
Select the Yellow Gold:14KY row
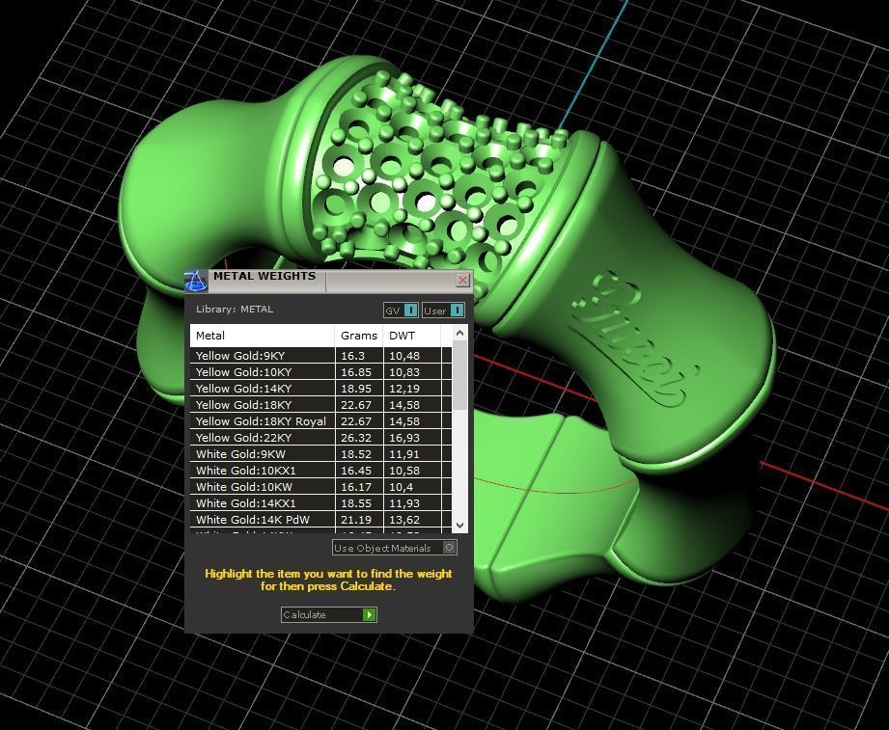point(320,389)
